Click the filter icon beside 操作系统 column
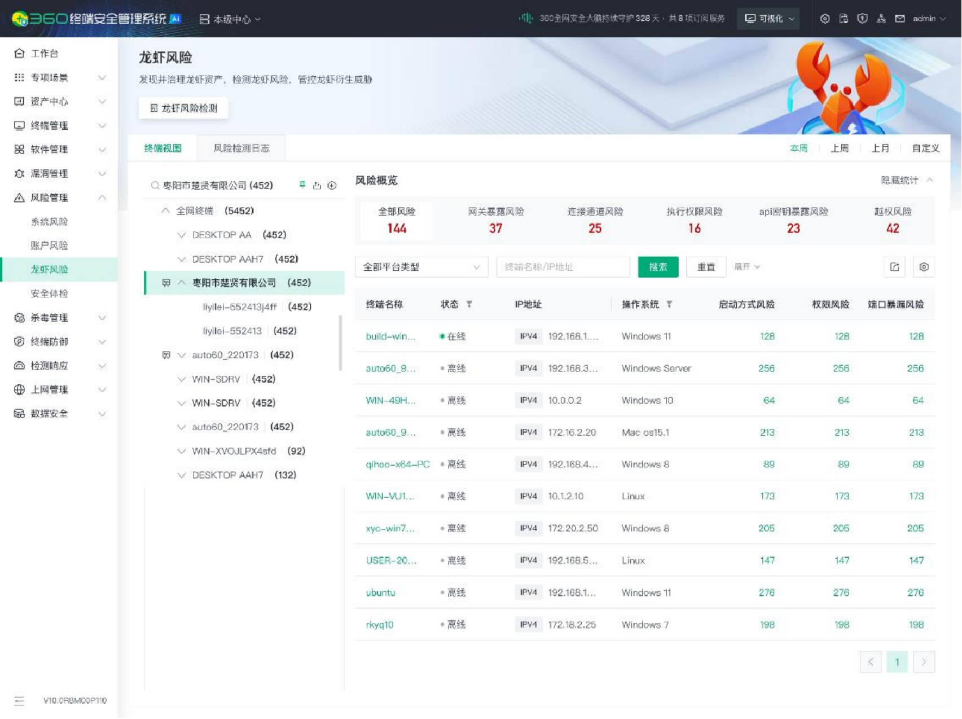 pyautogui.click(x=669, y=304)
